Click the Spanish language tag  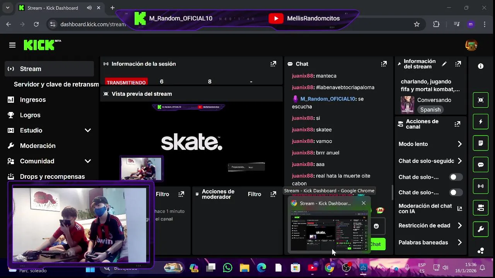click(x=430, y=110)
